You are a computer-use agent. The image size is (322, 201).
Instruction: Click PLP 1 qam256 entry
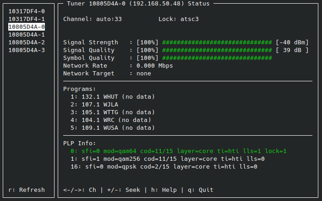[x=167, y=159]
